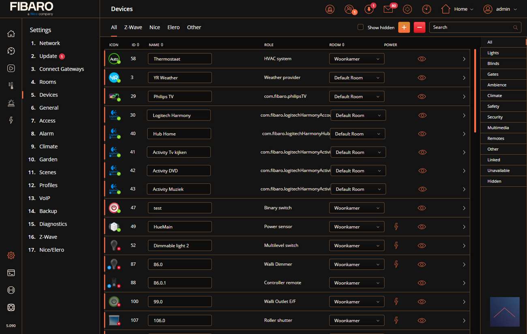Open the mail messages icon with 80 badge

coord(388,9)
